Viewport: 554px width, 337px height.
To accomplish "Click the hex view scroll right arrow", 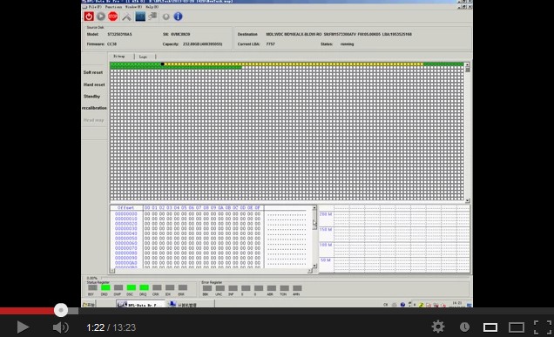I will (309, 271).
